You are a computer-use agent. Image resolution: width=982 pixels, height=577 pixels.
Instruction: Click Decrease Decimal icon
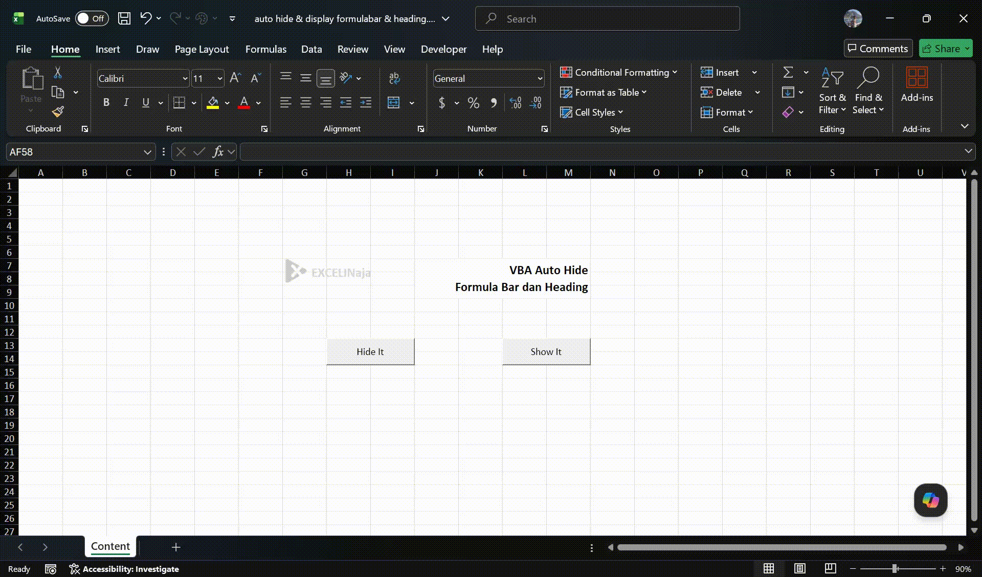(x=535, y=103)
